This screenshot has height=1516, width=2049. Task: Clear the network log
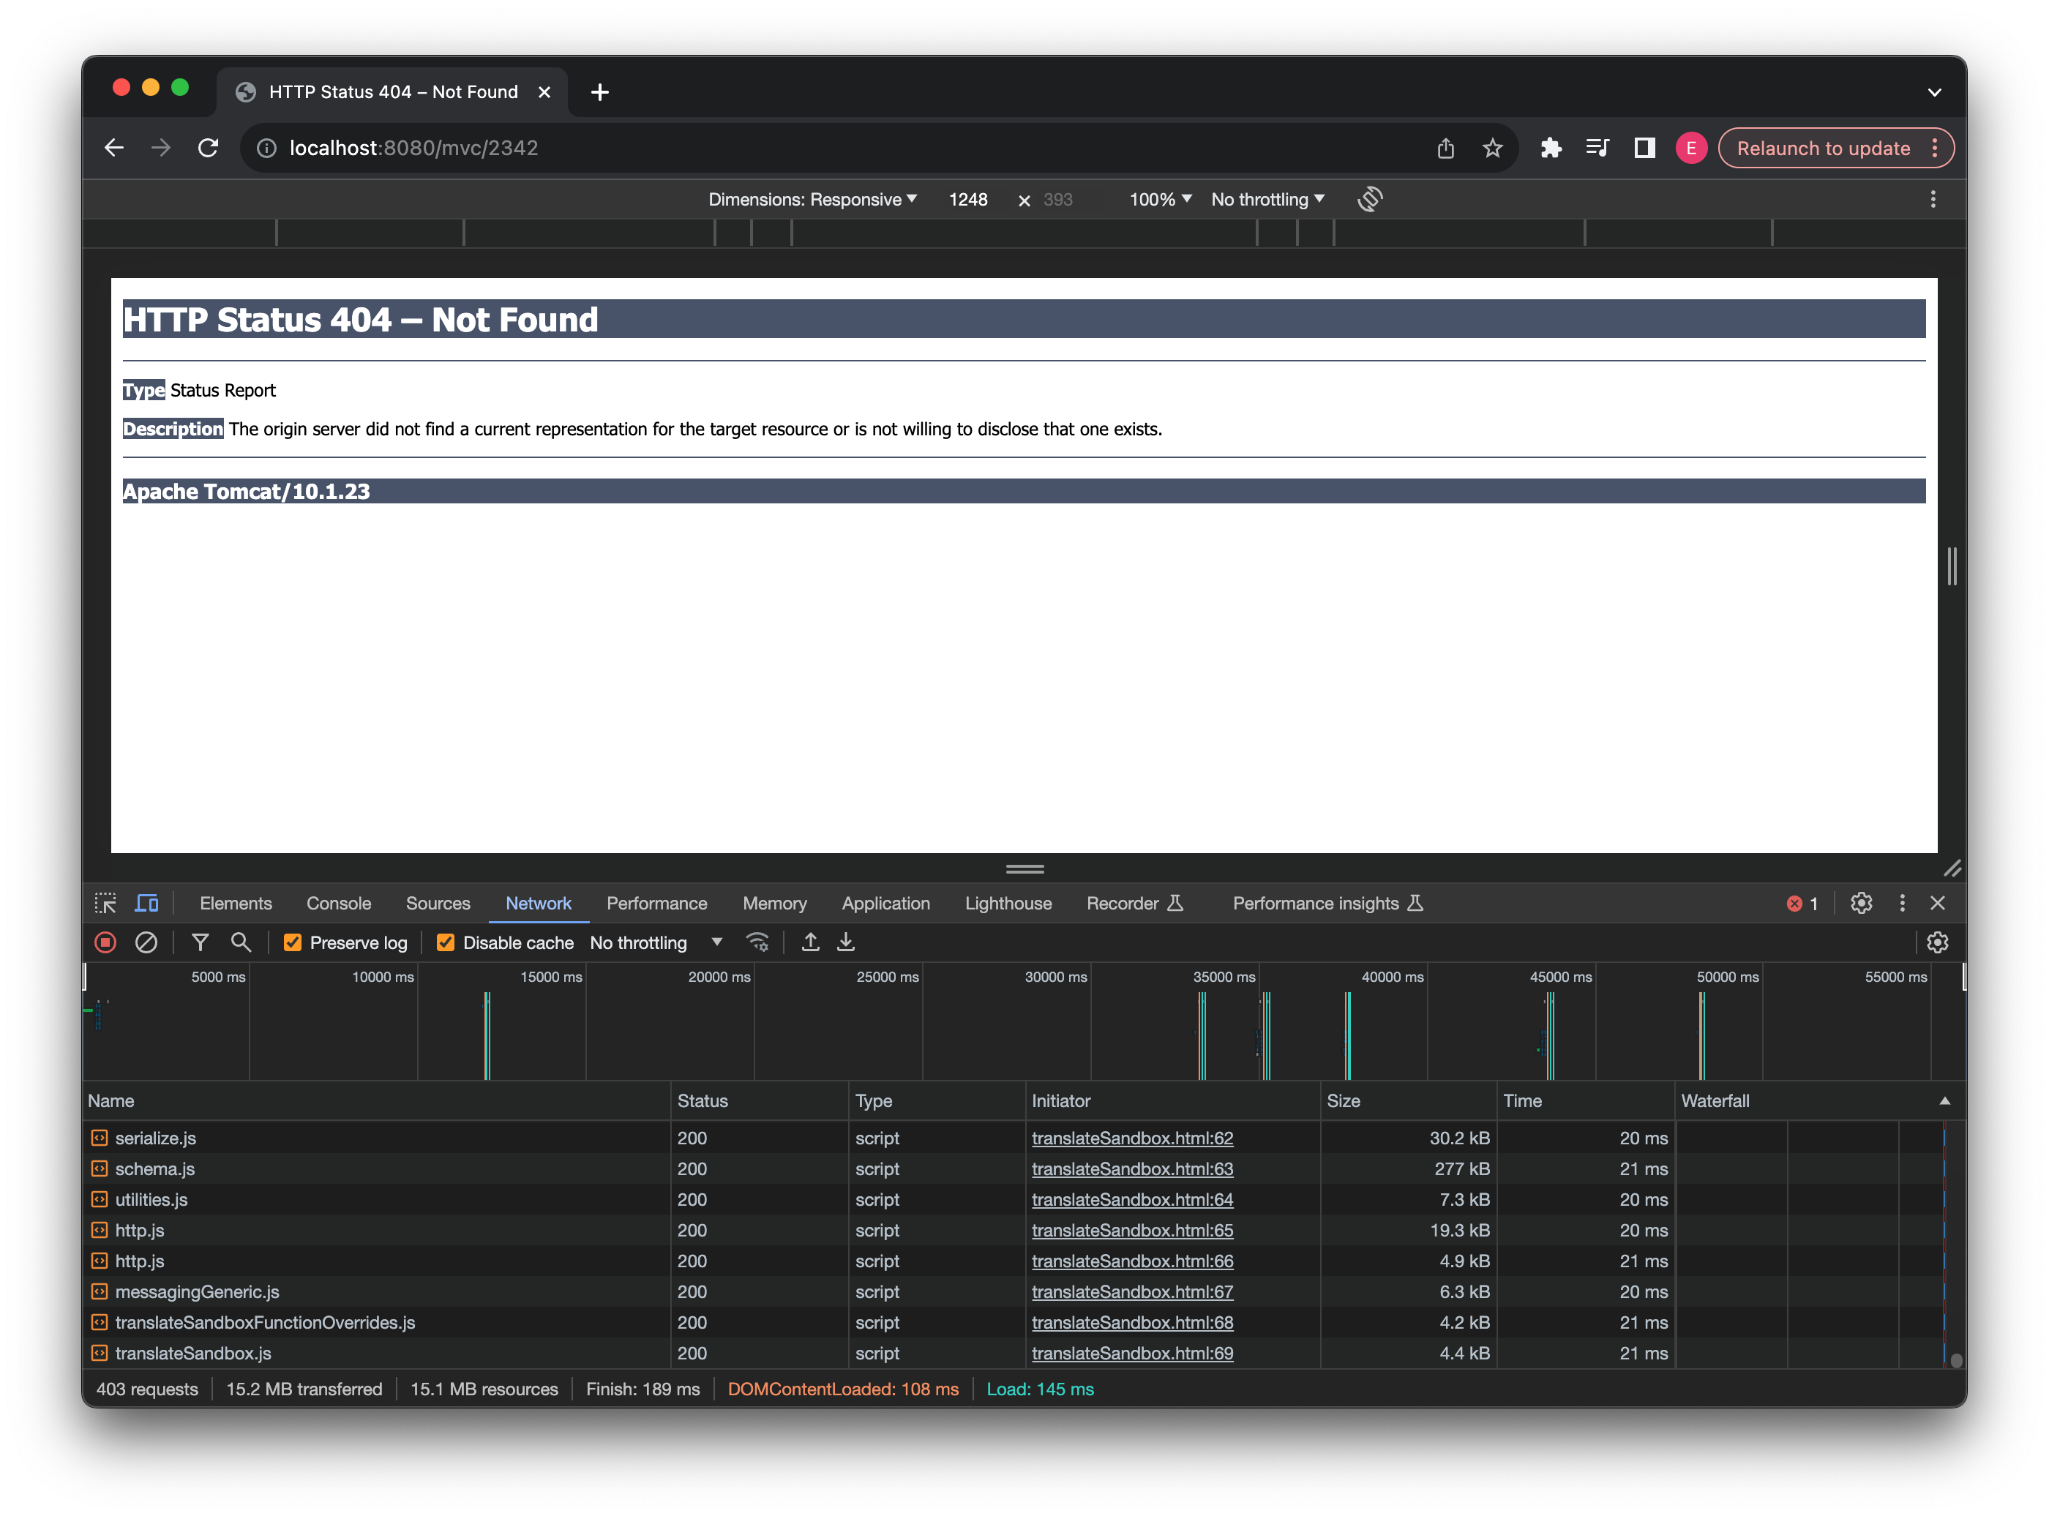coord(146,942)
